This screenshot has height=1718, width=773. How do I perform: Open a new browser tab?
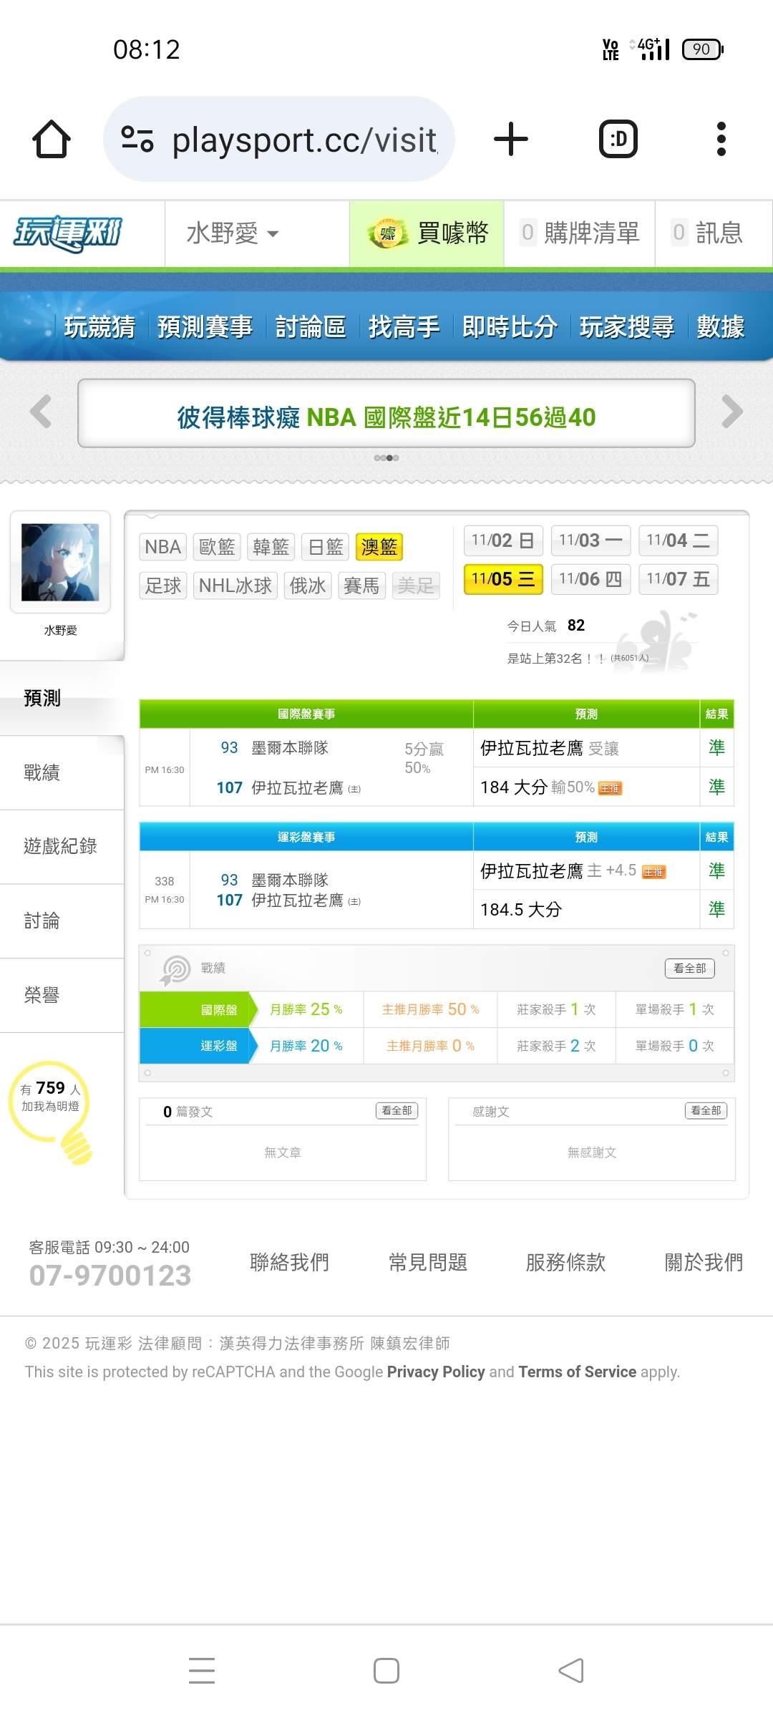pos(511,139)
